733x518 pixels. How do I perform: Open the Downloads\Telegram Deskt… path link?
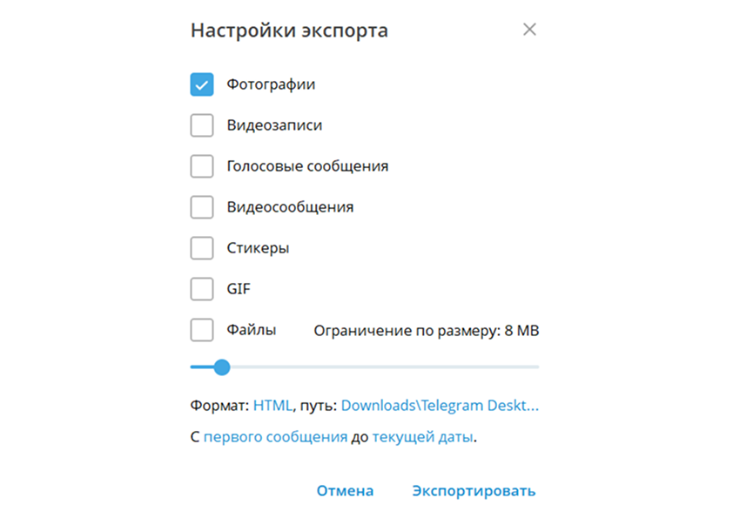441,405
